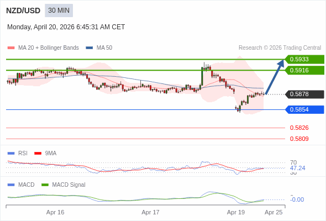Click the MA 50 blue legend swatch

click(x=89, y=48)
